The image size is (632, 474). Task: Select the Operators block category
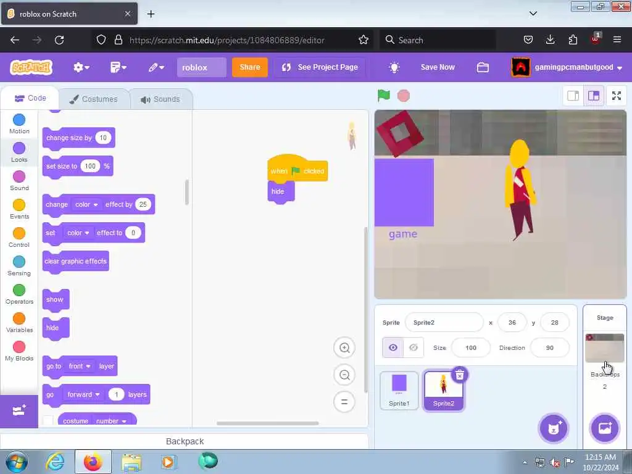(x=19, y=294)
